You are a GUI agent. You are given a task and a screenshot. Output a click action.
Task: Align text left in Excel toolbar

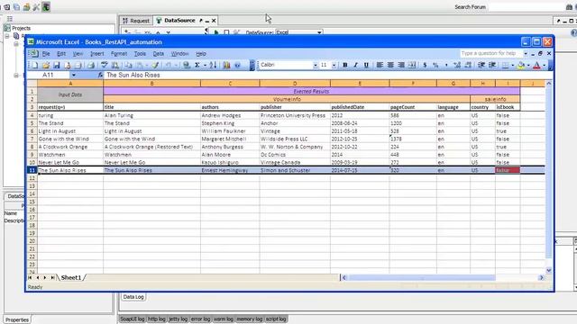tap(380, 65)
